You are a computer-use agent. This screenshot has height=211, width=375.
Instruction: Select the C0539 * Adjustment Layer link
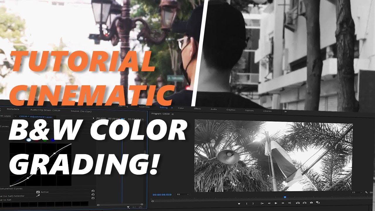36,117
